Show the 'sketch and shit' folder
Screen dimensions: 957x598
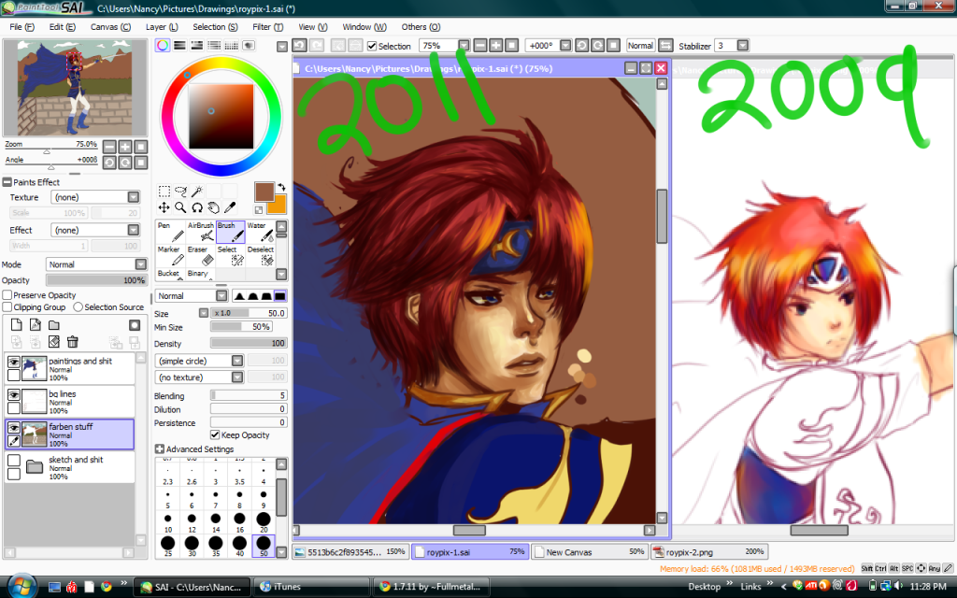tap(13, 460)
